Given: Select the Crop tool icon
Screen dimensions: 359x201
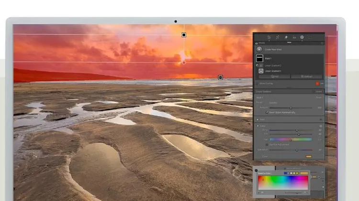Looking at the screenshot, I should [278, 37].
